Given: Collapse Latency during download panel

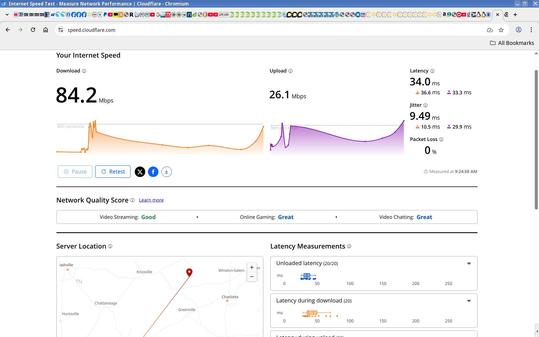Looking at the screenshot, I should (x=469, y=301).
